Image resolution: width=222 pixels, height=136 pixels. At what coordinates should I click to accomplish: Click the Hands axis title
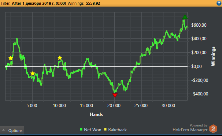(96, 114)
